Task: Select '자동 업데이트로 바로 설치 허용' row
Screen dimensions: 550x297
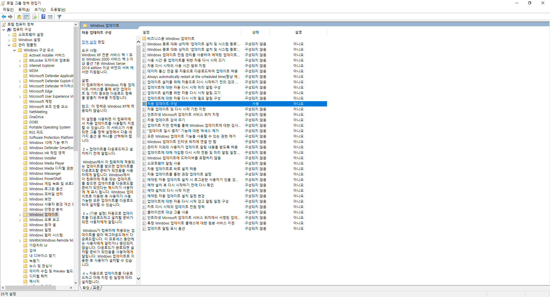Action: click(235, 169)
